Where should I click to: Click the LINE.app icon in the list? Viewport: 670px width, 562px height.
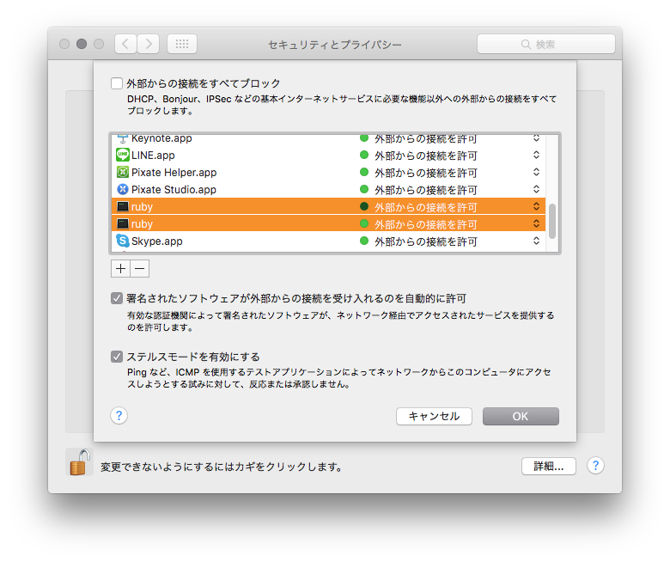point(123,156)
